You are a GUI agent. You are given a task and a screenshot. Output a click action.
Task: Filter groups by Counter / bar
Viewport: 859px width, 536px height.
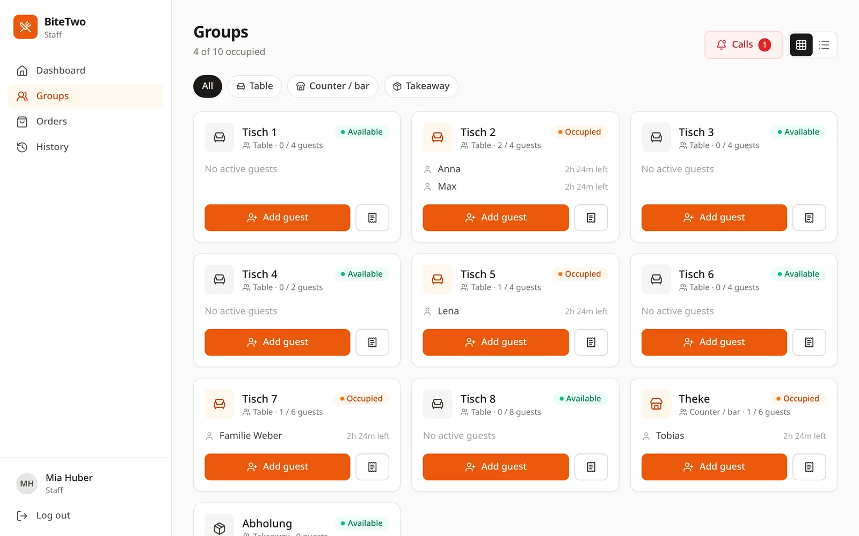coord(333,86)
